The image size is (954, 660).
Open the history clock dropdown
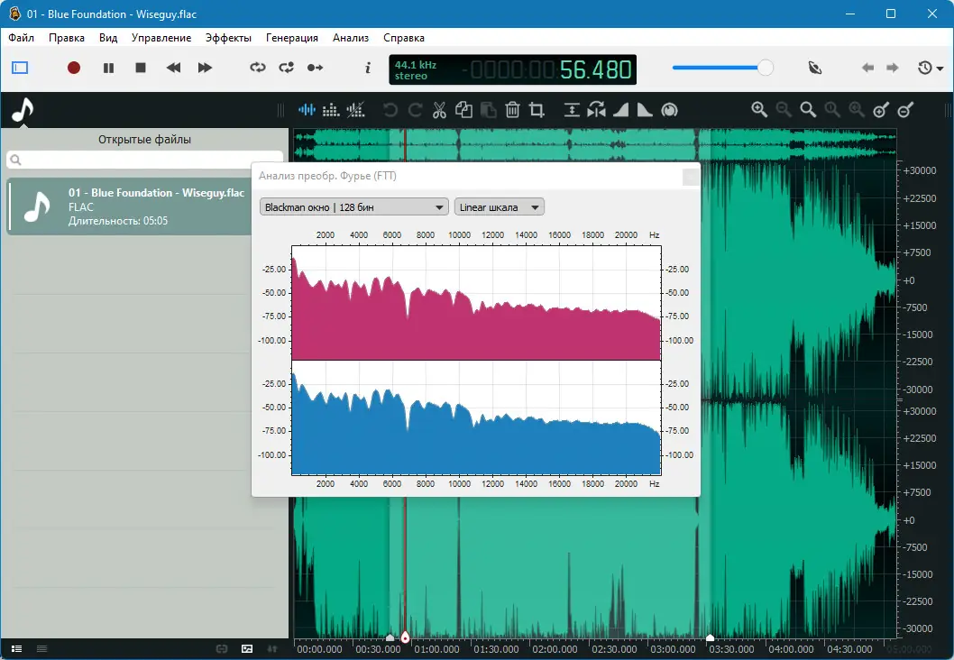pos(931,68)
